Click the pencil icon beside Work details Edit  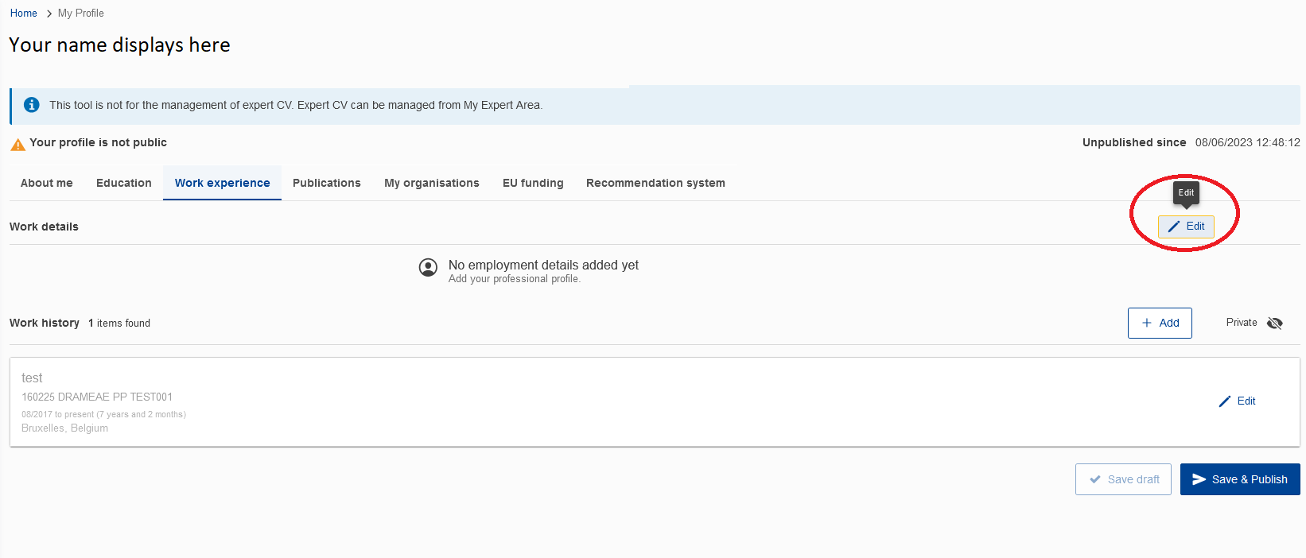pyautogui.click(x=1174, y=227)
